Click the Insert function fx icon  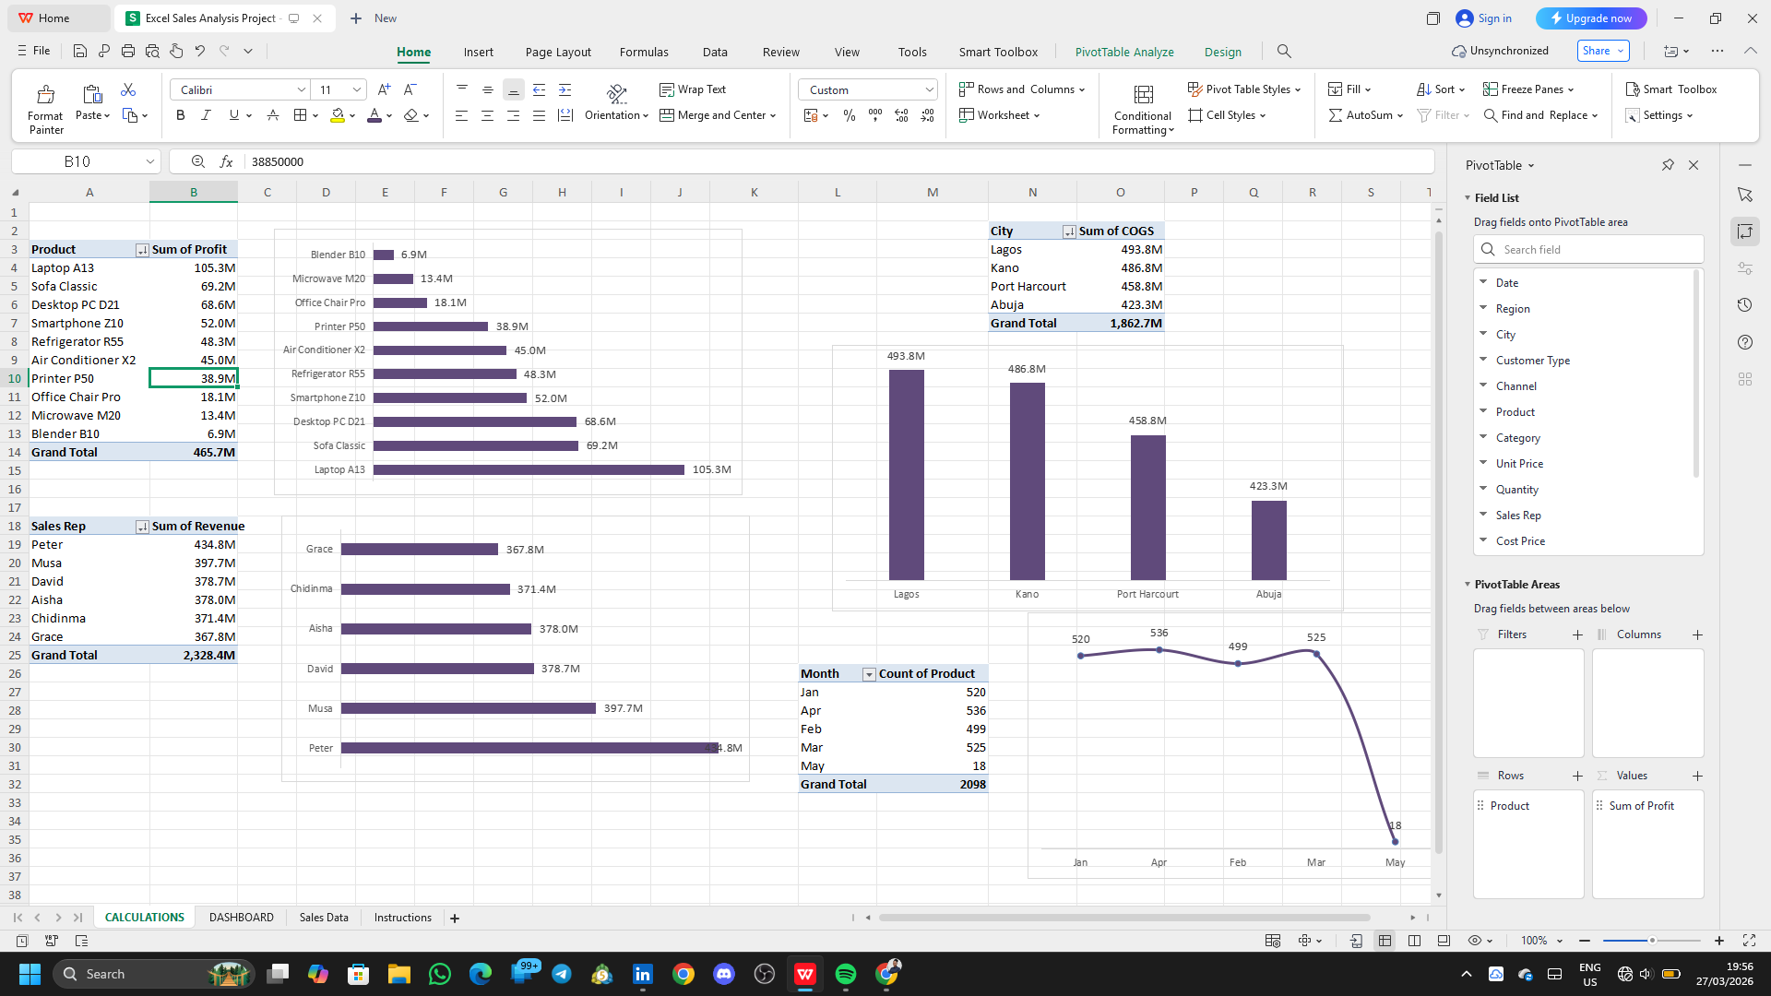tap(226, 161)
